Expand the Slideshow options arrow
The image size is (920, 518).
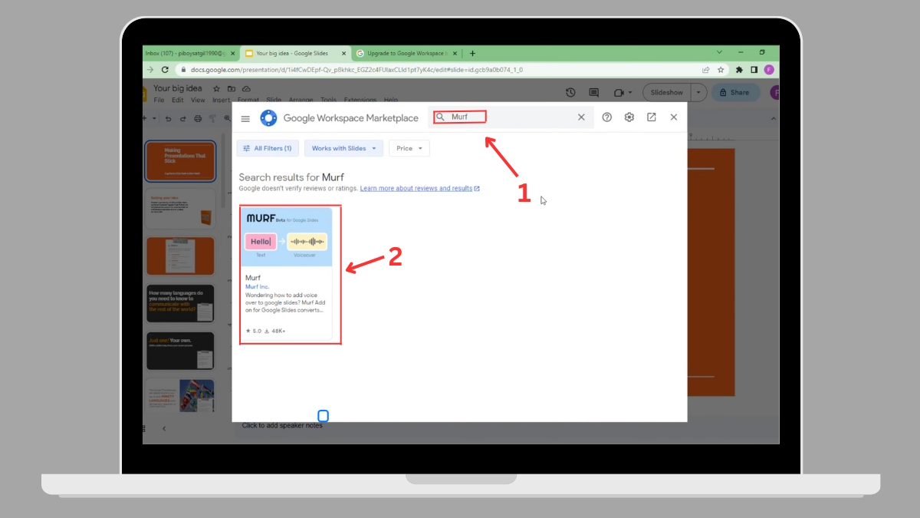[698, 92]
